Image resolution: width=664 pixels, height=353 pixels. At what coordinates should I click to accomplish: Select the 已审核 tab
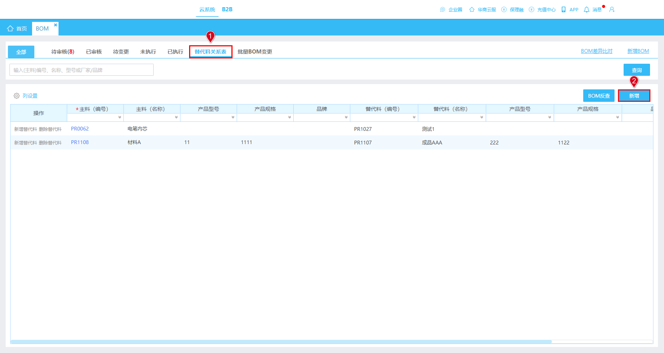[94, 52]
